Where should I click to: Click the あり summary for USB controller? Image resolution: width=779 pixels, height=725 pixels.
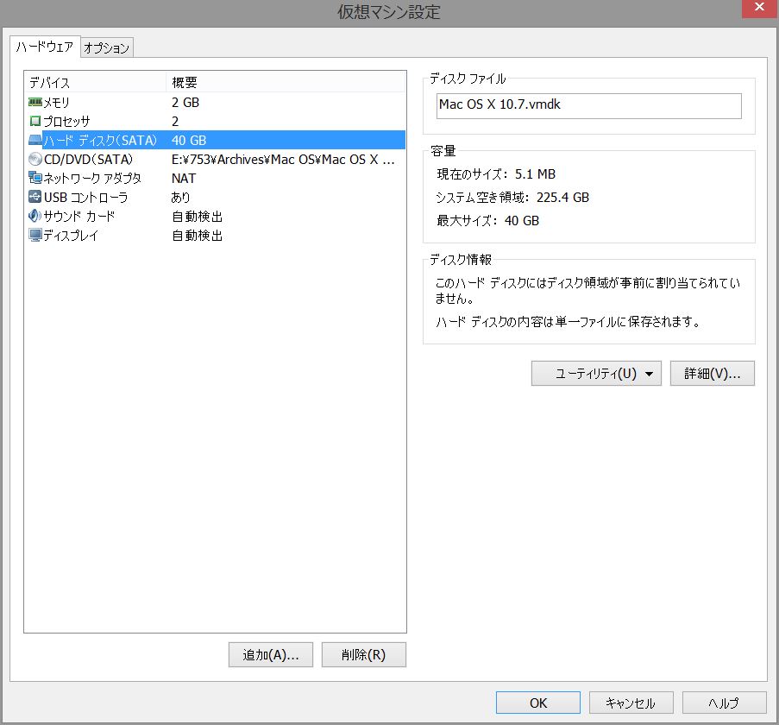pyautogui.click(x=181, y=197)
